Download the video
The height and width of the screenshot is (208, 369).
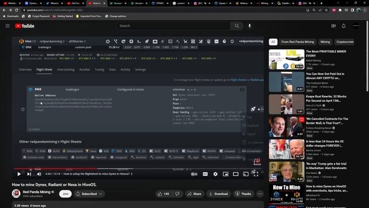[x=219, y=194]
